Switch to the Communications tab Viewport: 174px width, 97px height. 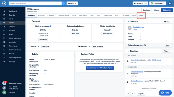[63, 15]
